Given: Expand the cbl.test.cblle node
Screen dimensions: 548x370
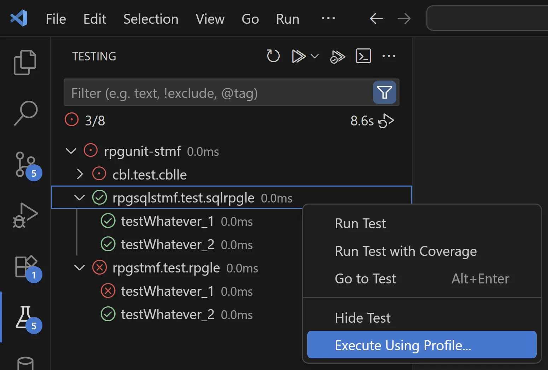Looking at the screenshot, I should click(80, 174).
